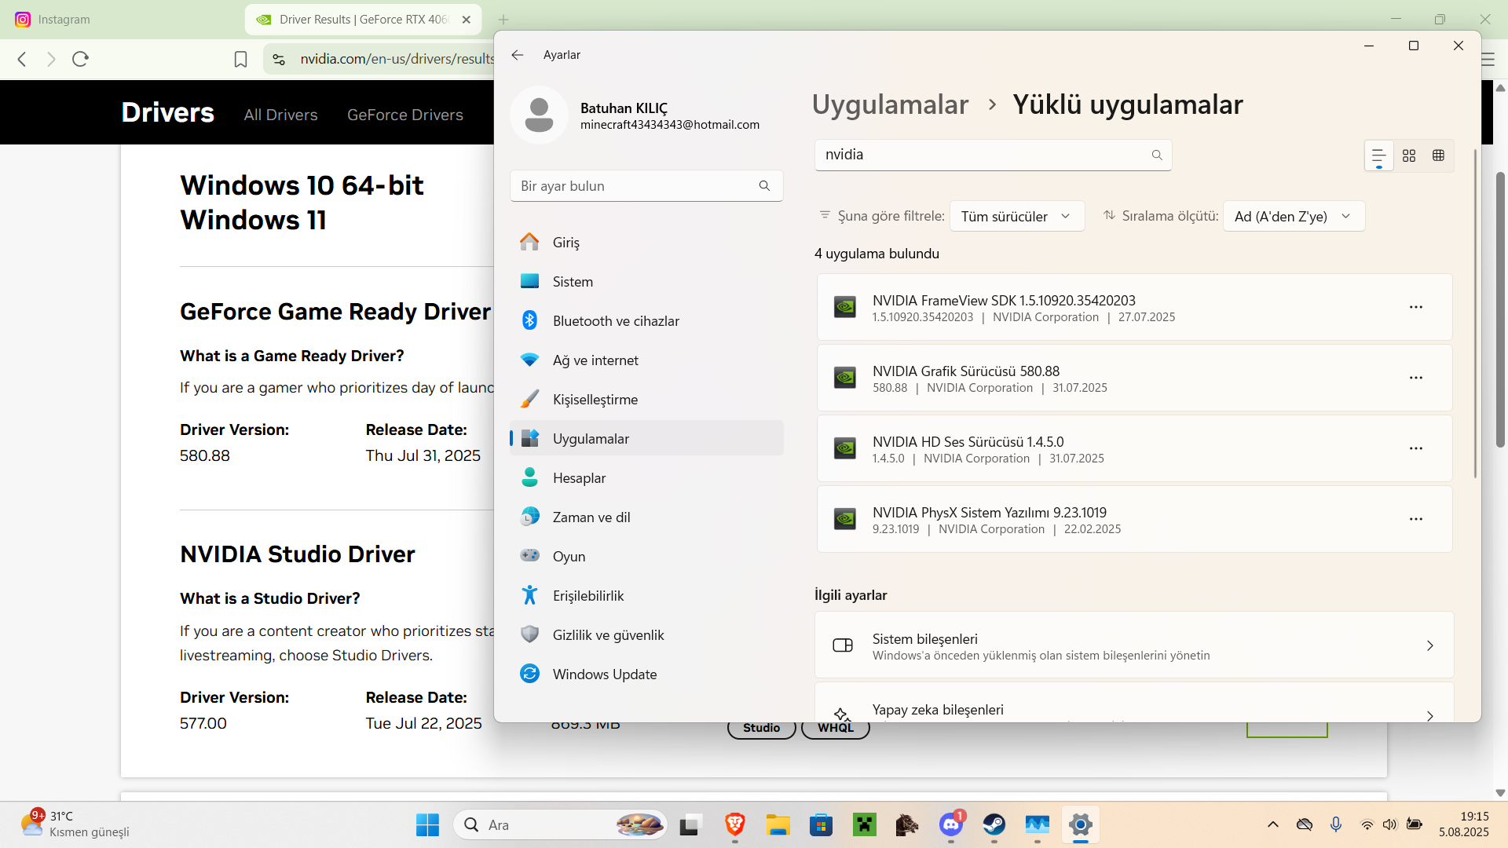Image resolution: width=1508 pixels, height=848 pixels.
Task: Open the Ad (A'den Z'ye) sort dropdown
Action: point(1293,216)
